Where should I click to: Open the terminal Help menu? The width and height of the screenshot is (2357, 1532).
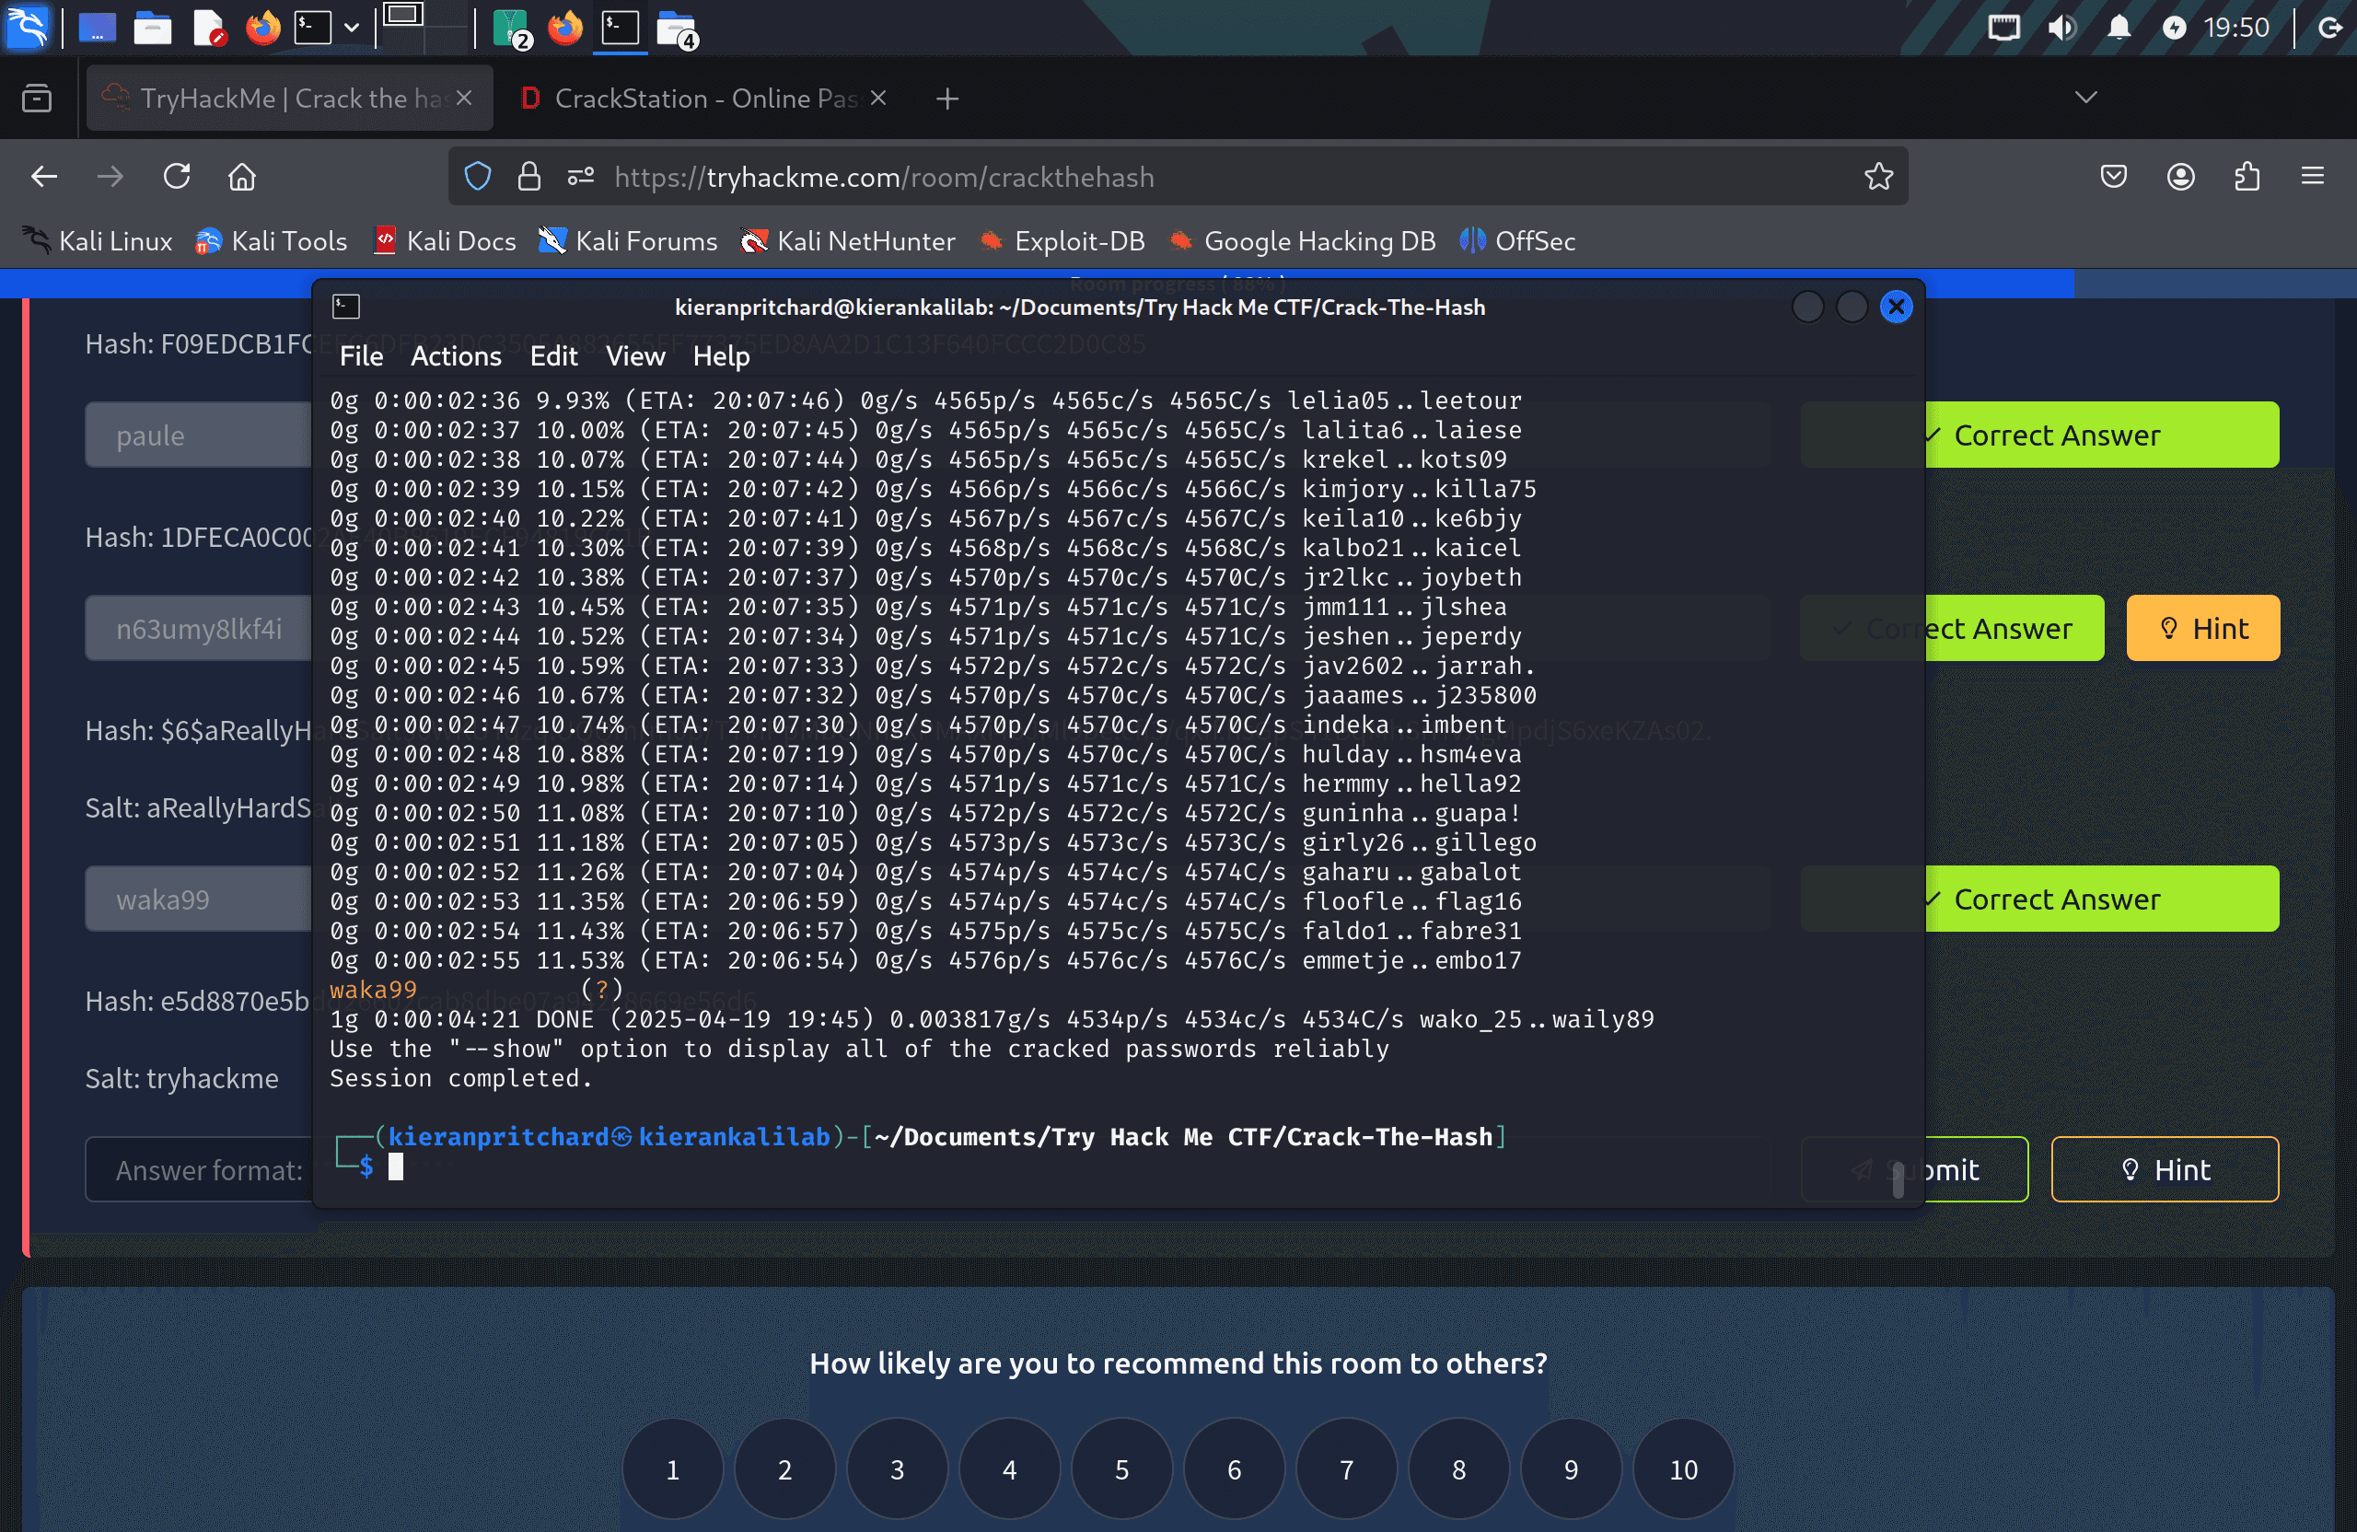[x=721, y=356]
